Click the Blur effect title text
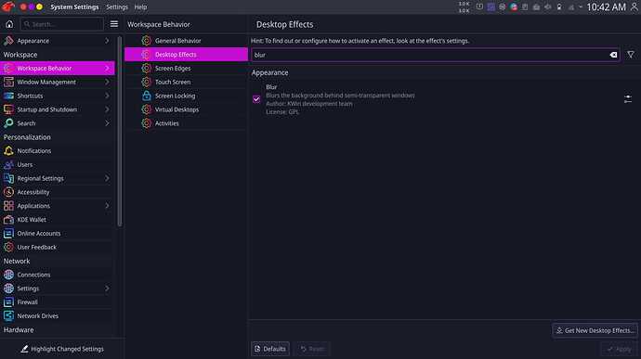 tap(271, 87)
